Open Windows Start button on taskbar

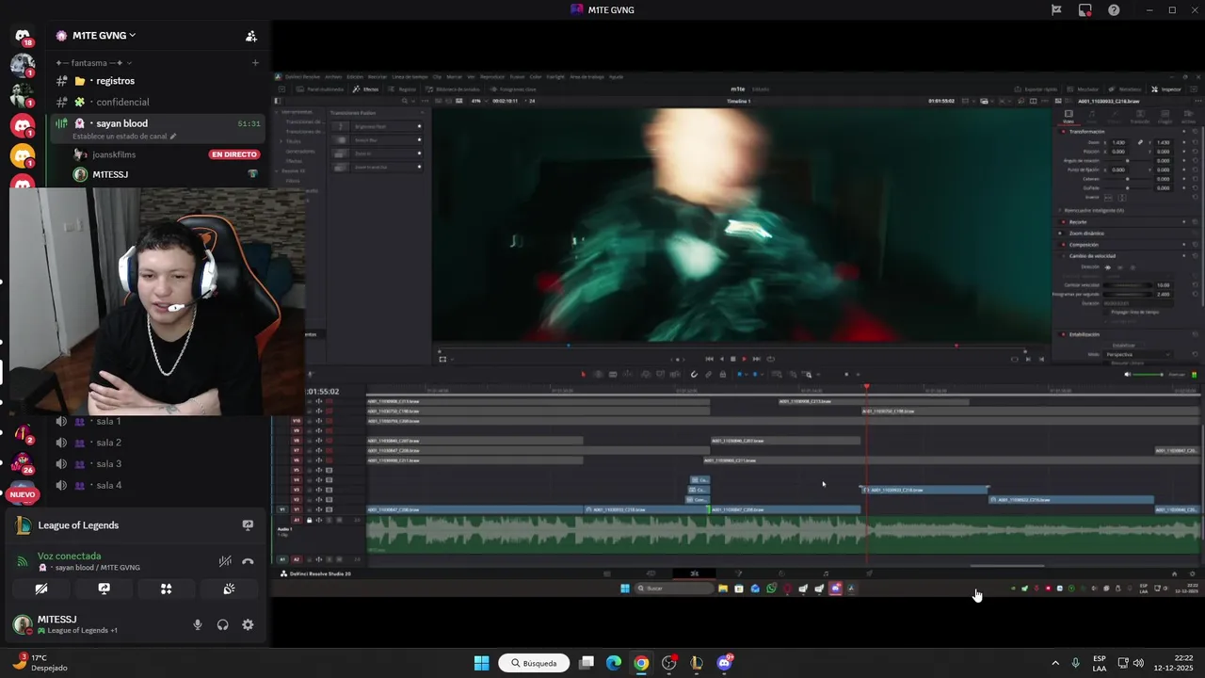(x=481, y=663)
